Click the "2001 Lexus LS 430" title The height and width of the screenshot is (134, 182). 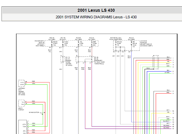point(96,10)
